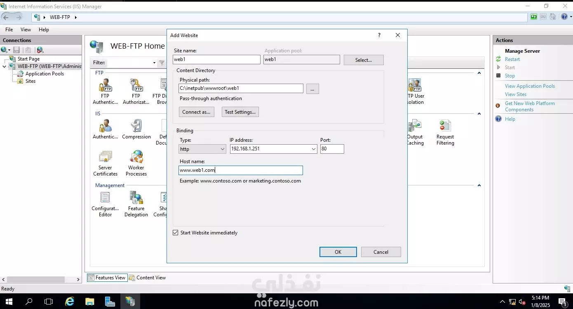Click OK to create the website
Viewport: 573px width, 309px height.
click(x=338, y=252)
